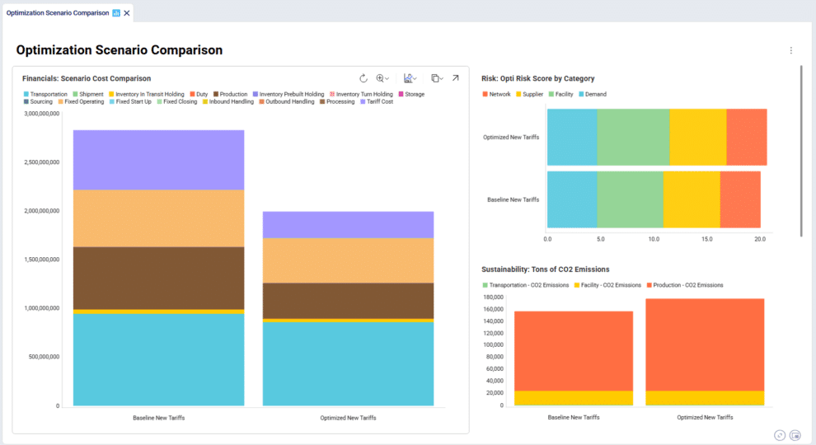Toggle the Duty legend item

pyautogui.click(x=199, y=94)
